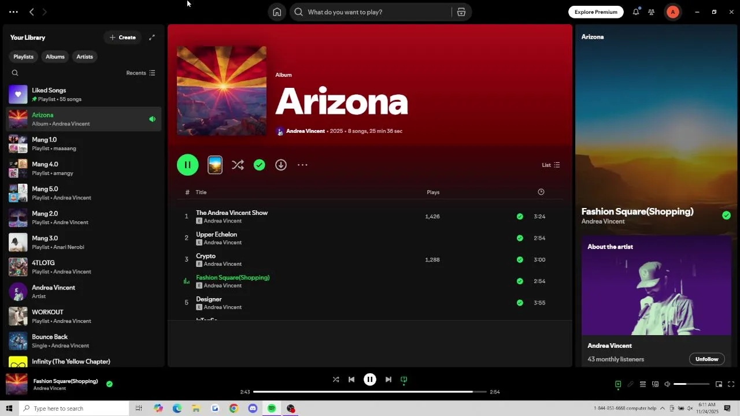Open the Browse icon in search bar
This screenshot has width=740, height=416.
point(461,12)
